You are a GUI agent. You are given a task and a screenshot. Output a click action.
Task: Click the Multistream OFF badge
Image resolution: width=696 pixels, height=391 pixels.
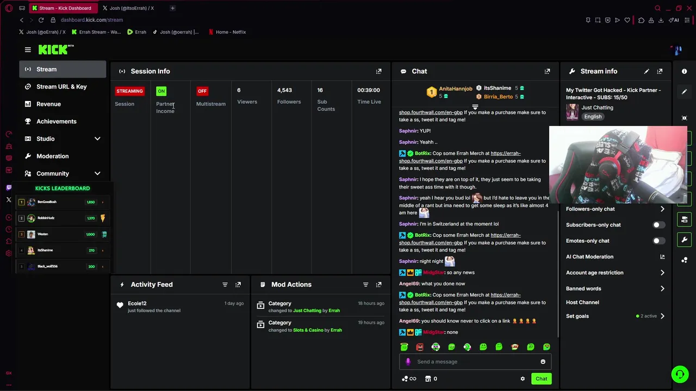[x=202, y=91]
